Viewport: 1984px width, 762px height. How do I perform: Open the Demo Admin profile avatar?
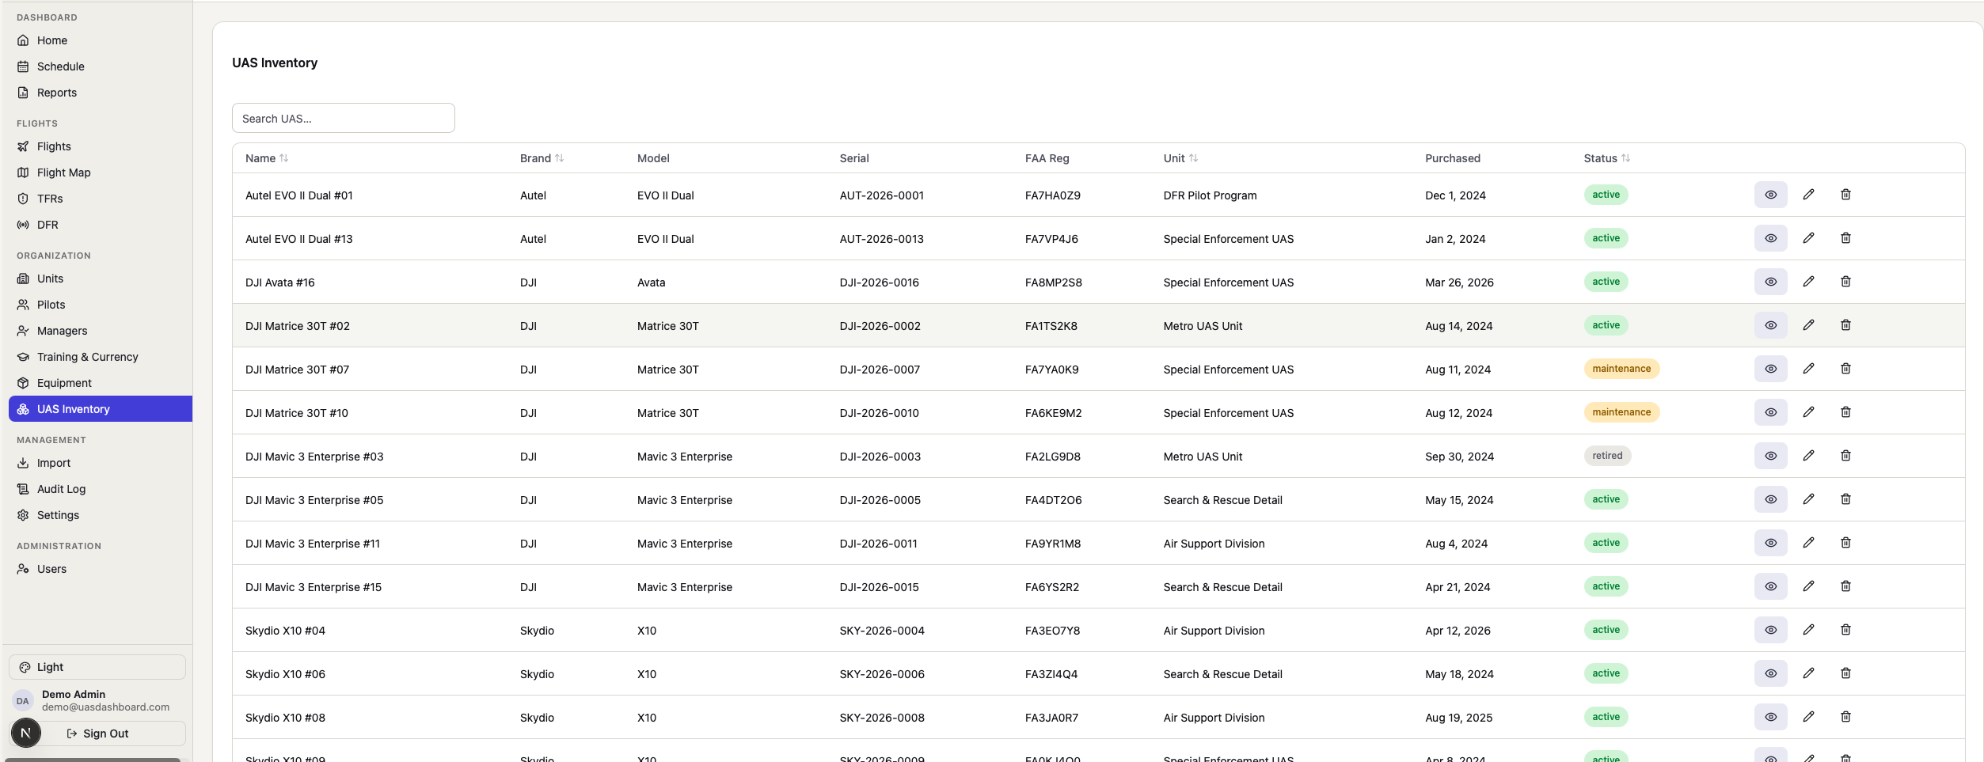(23, 701)
